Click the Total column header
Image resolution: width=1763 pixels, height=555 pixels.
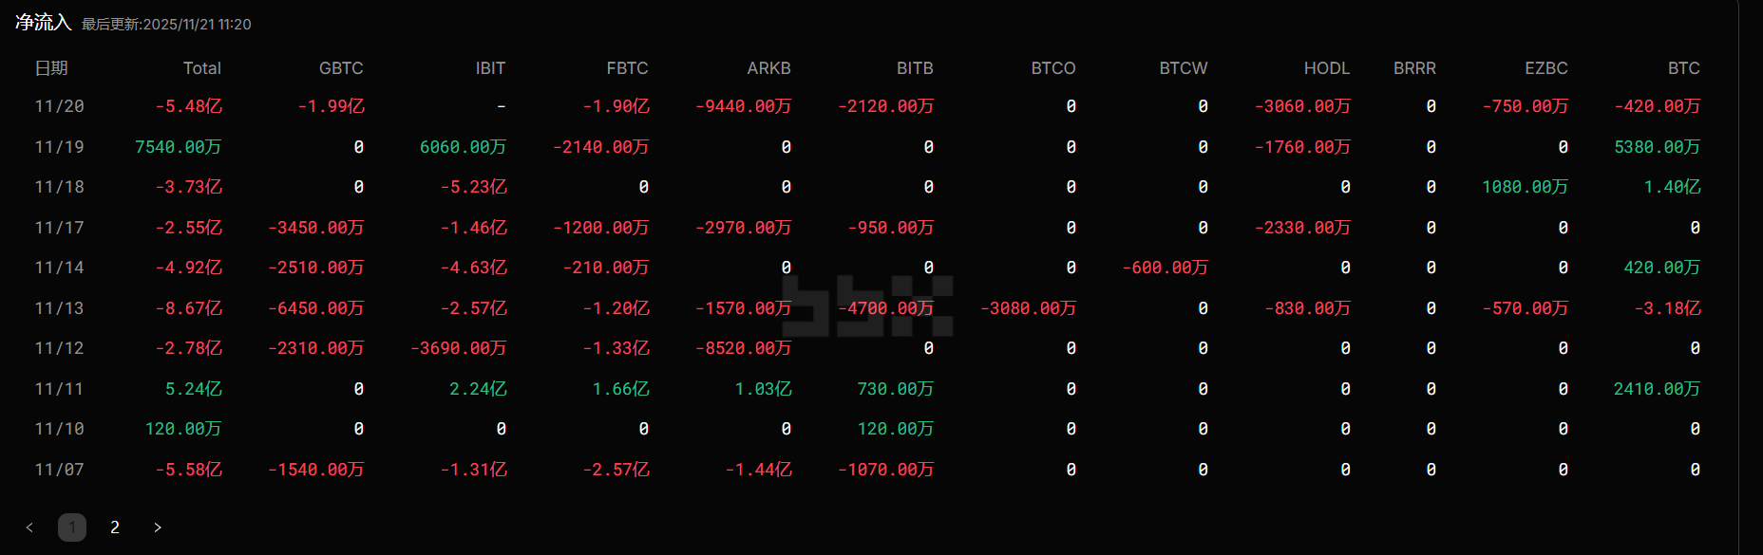(201, 68)
